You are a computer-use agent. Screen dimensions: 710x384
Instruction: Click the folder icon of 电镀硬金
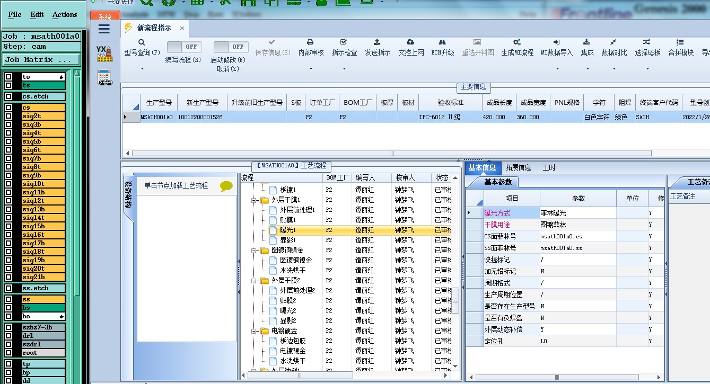265,331
